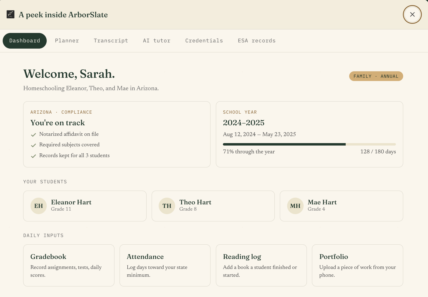Switch to the Planner tab
This screenshot has height=297, width=428.
(x=67, y=41)
